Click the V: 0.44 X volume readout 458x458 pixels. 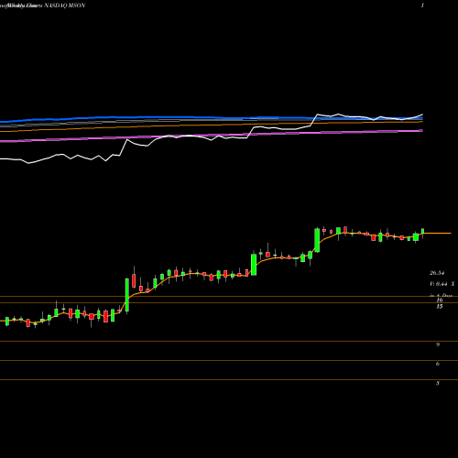tap(442, 284)
